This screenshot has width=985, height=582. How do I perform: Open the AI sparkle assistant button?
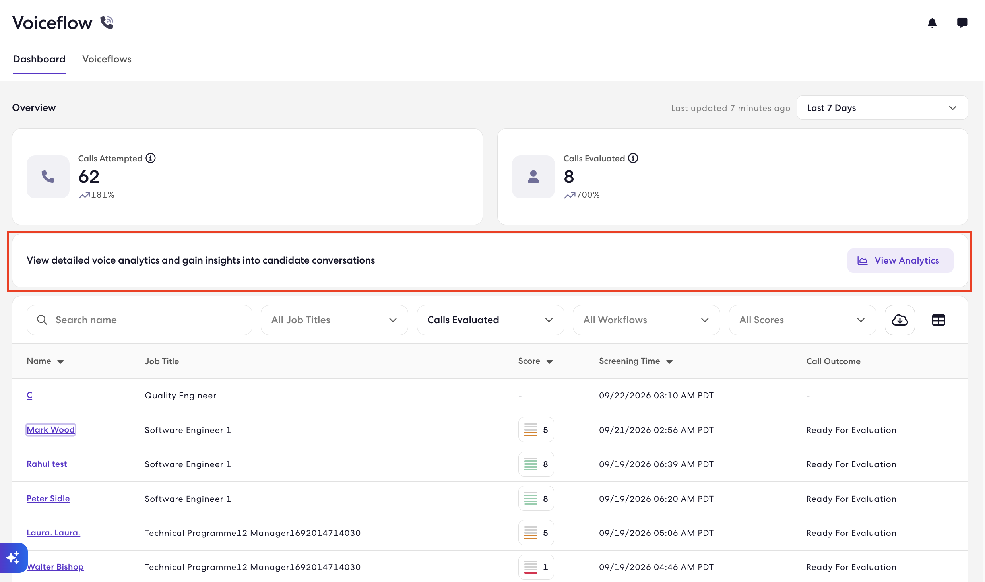coord(13,558)
